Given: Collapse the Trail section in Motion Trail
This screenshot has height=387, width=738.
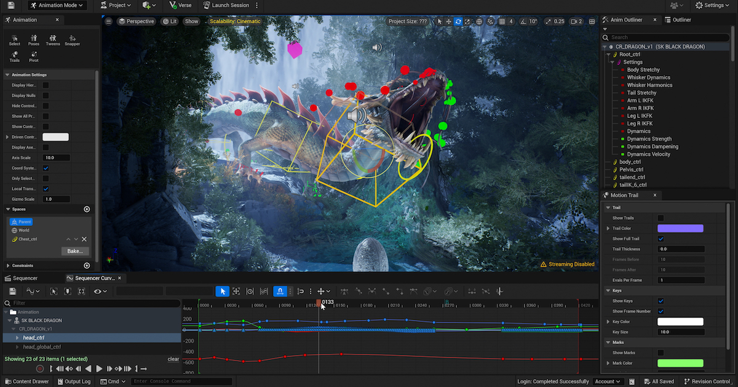Looking at the screenshot, I should click(x=608, y=208).
